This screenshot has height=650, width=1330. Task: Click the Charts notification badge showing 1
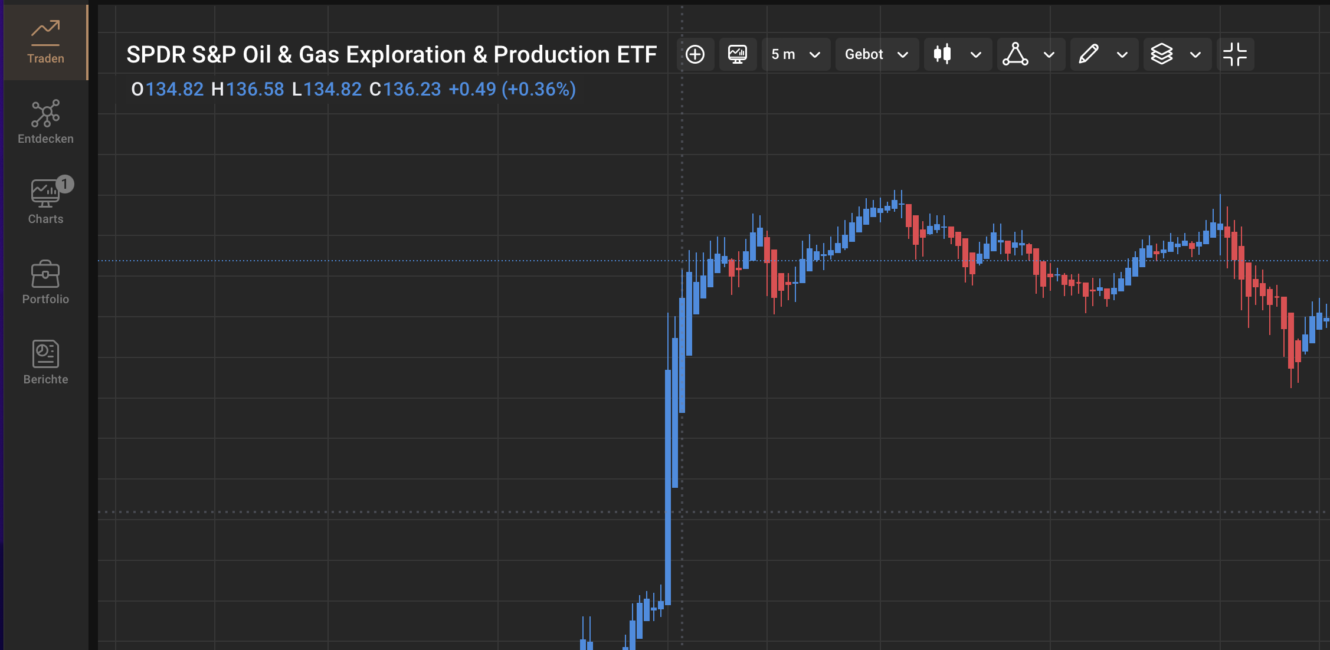(x=65, y=184)
